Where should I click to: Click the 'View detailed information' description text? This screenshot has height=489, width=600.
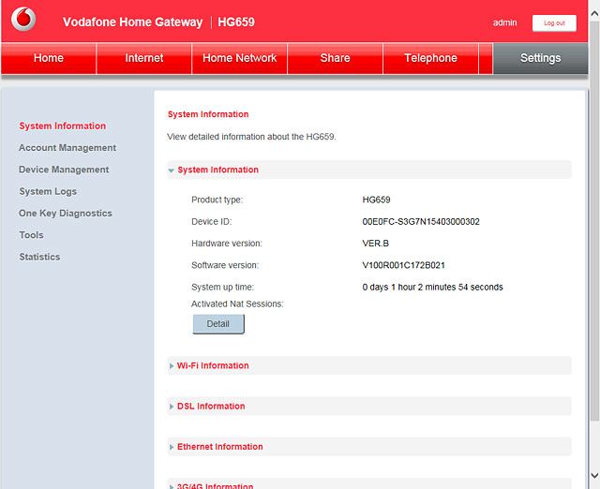[x=251, y=137]
